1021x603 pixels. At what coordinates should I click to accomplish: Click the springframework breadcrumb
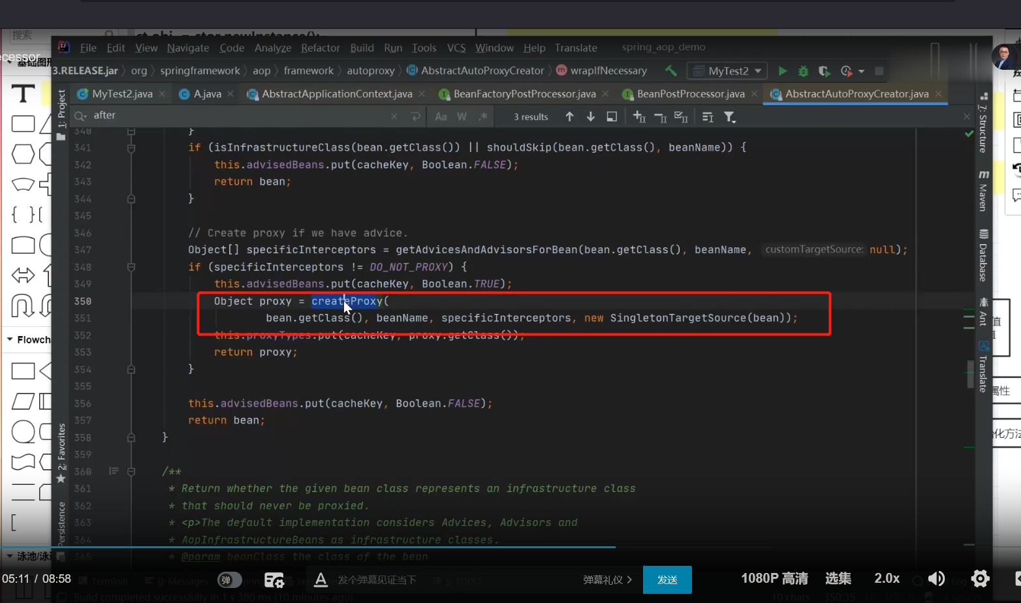[200, 70]
